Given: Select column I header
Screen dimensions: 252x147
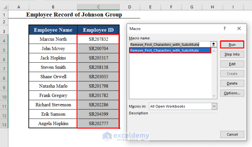Looking at the screenshot, I should 233,7.
